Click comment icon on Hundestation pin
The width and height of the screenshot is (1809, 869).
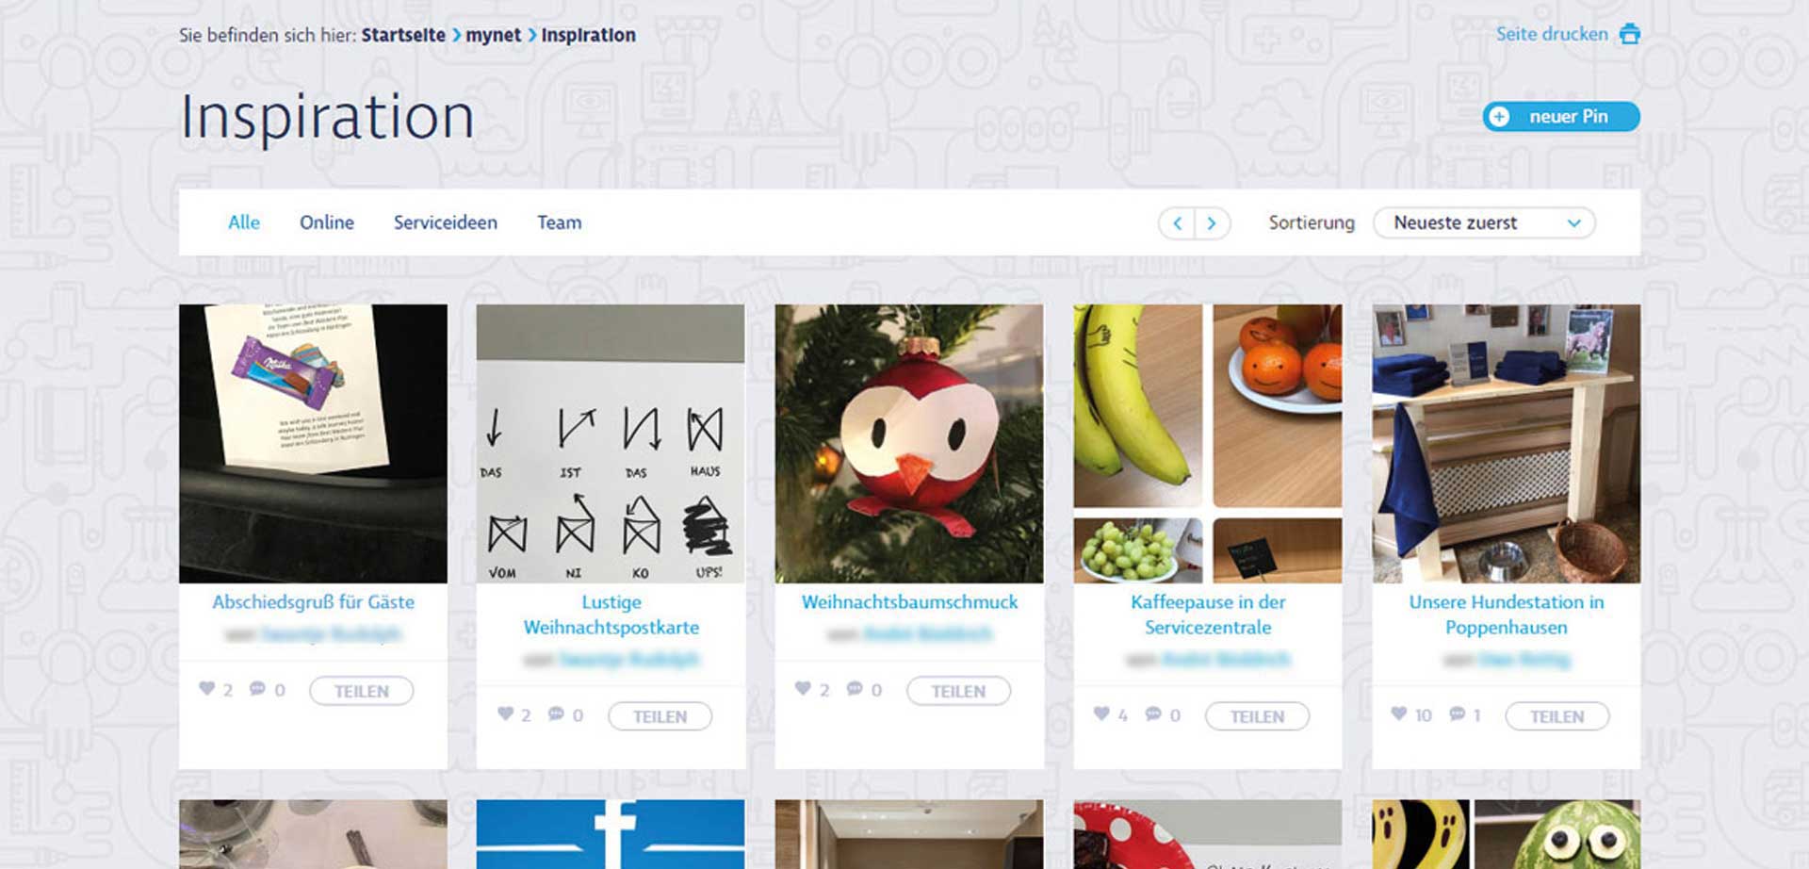(x=1457, y=714)
